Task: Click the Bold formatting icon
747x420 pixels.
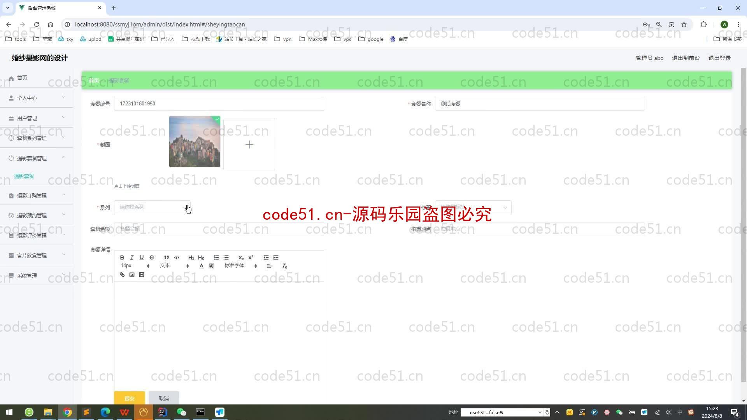Action: [122, 257]
